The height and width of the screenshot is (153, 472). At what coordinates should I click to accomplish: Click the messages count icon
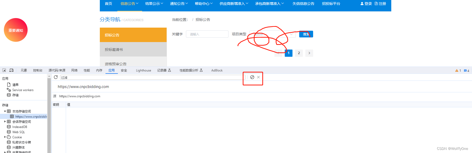(467, 70)
